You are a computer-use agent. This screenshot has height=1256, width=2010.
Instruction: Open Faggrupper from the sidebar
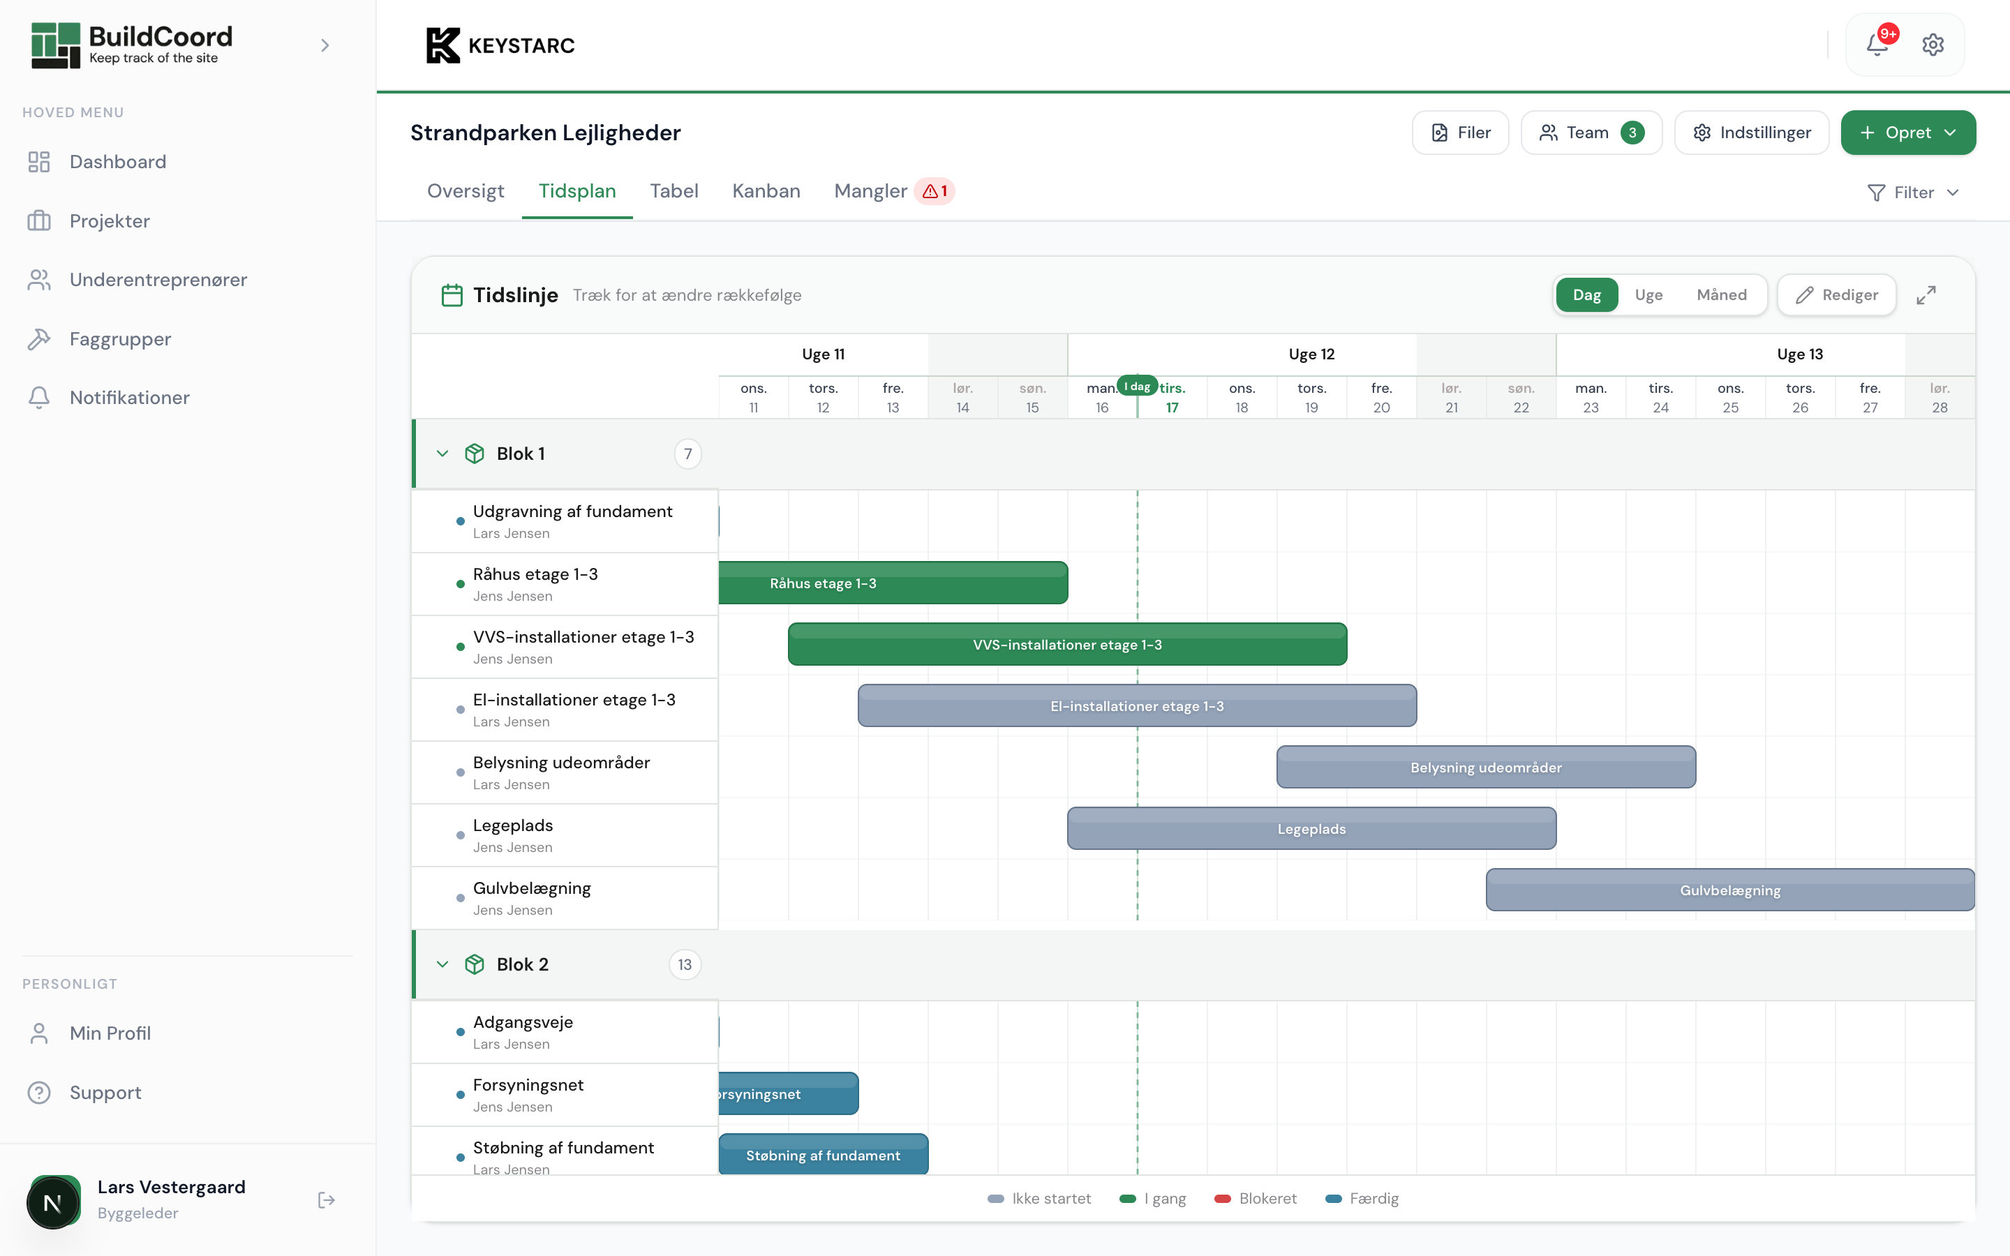pyautogui.click(x=119, y=339)
